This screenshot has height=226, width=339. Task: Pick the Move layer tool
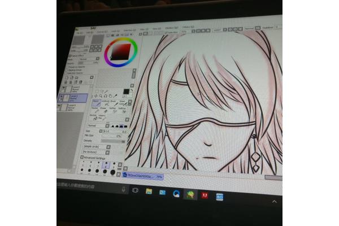(96, 96)
